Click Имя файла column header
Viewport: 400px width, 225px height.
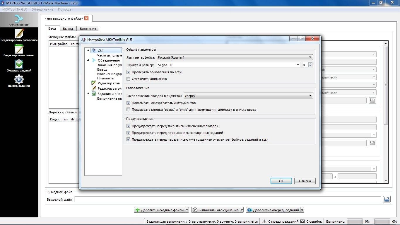(59, 44)
